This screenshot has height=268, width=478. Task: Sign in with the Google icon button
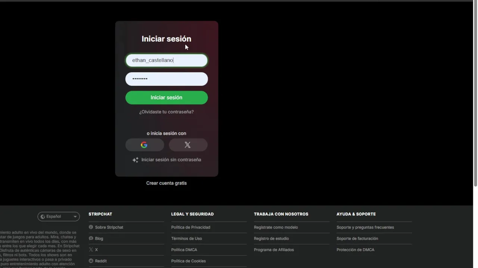(x=145, y=145)
